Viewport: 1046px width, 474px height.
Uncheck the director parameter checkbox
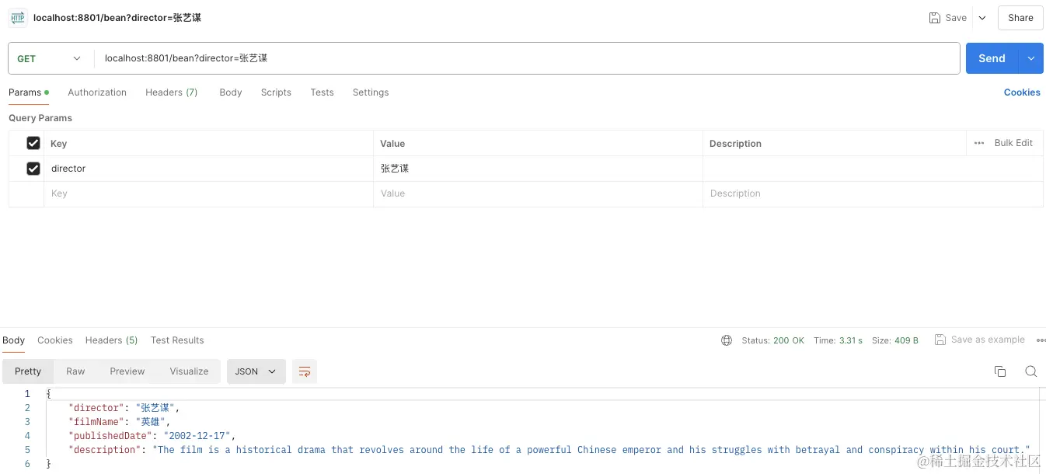pos(33,169)
